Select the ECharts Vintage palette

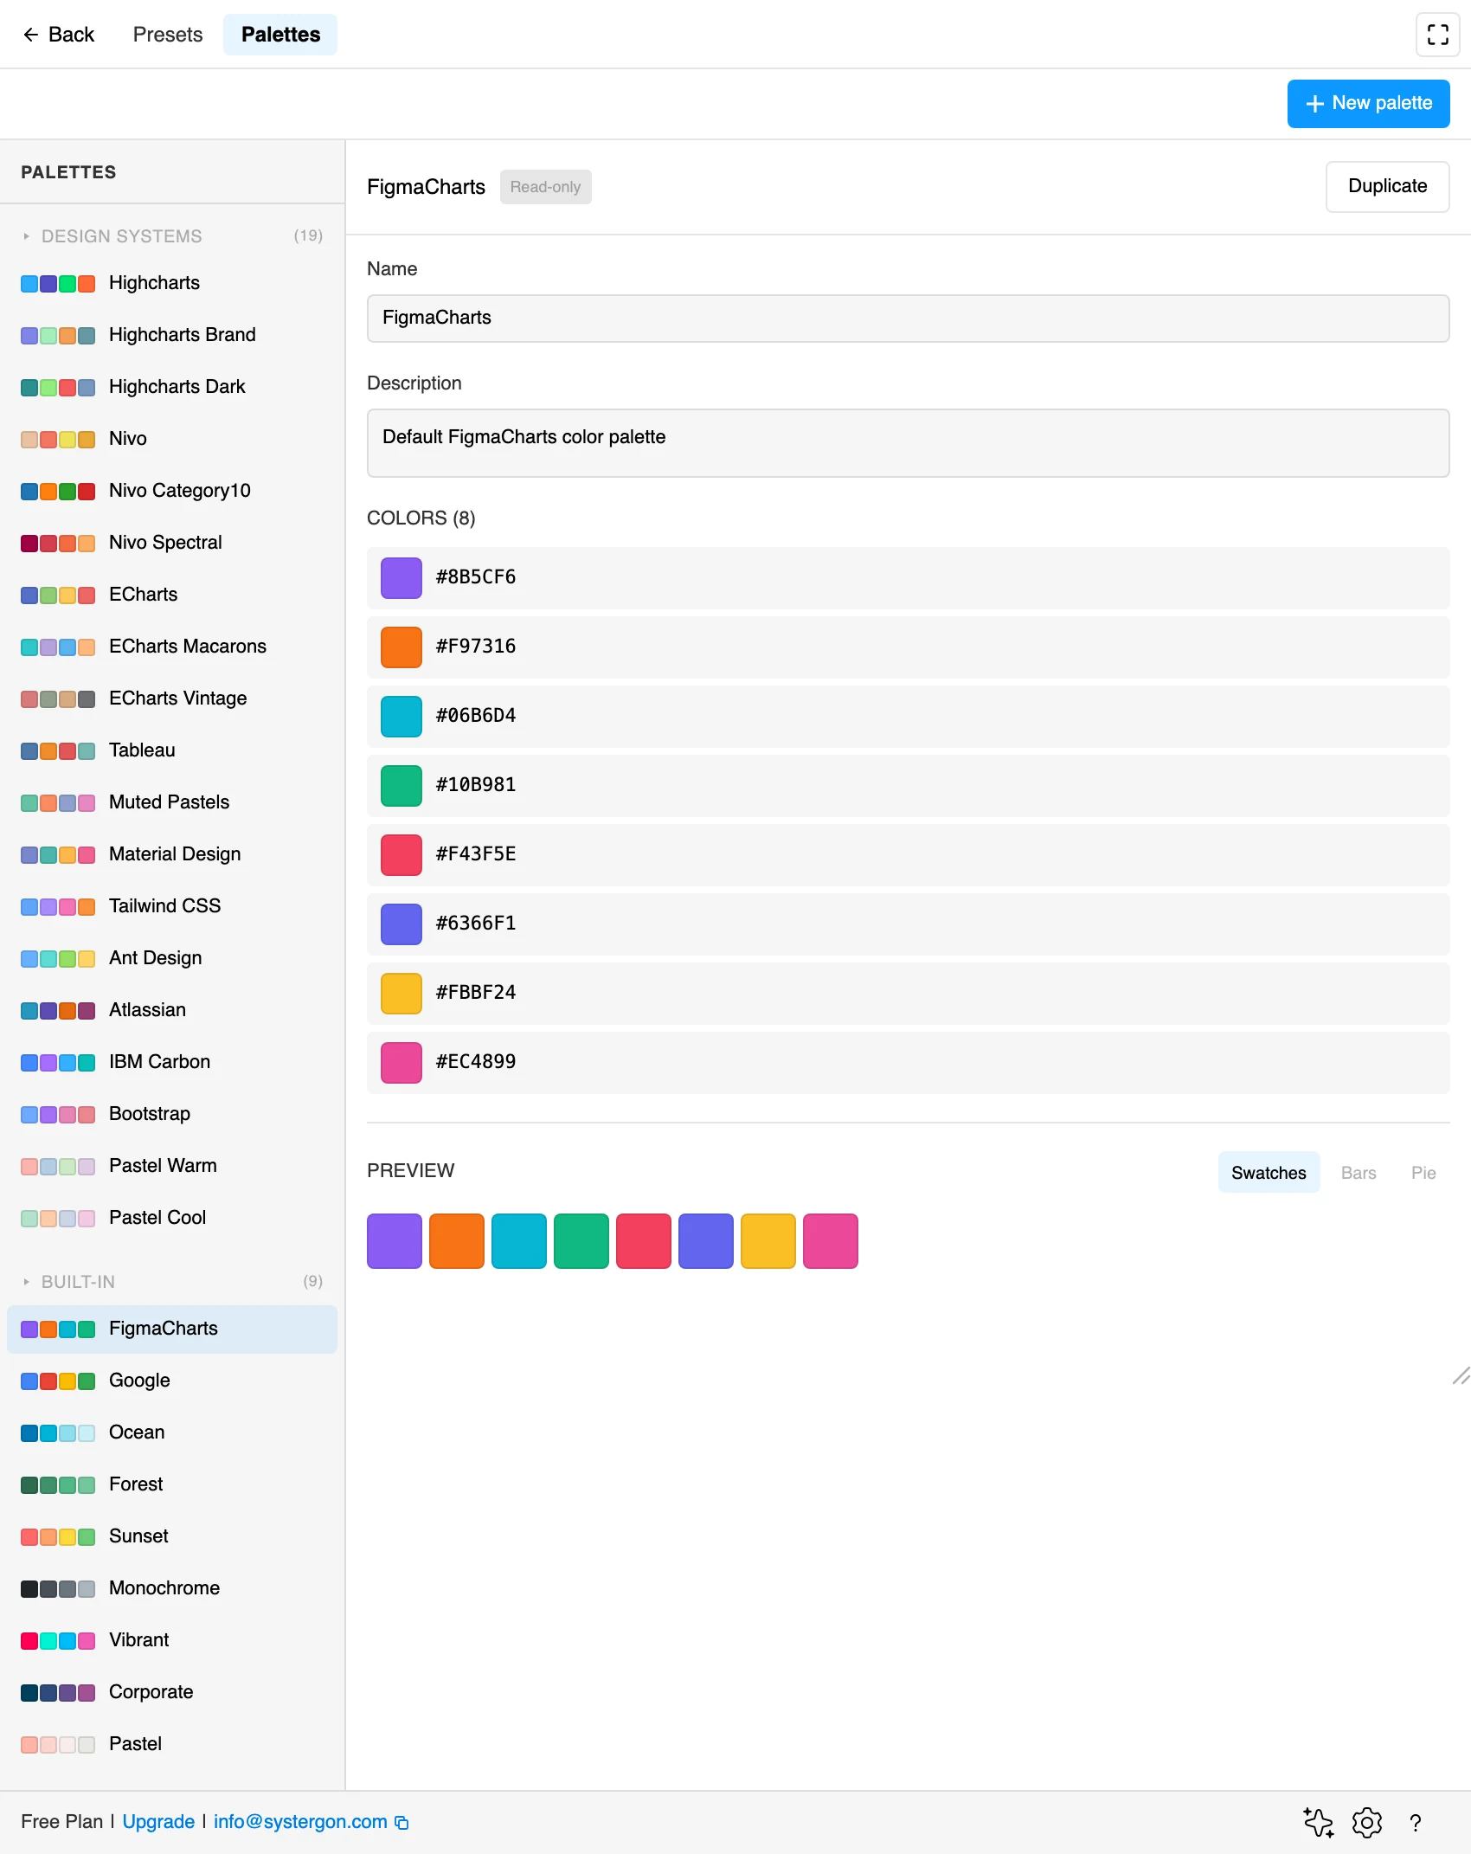point(172,698)
